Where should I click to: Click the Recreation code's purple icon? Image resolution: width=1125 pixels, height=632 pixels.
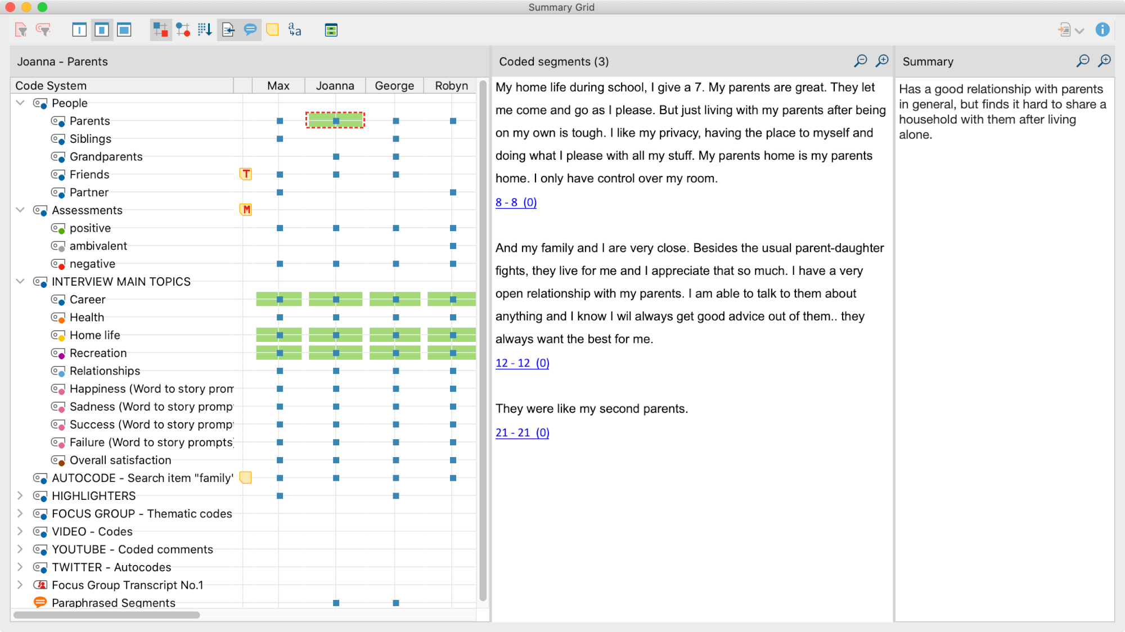58,353
